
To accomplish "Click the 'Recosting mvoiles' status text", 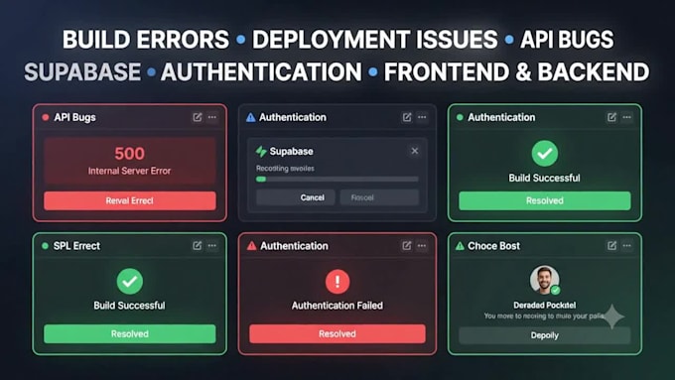I will (285, 169).
